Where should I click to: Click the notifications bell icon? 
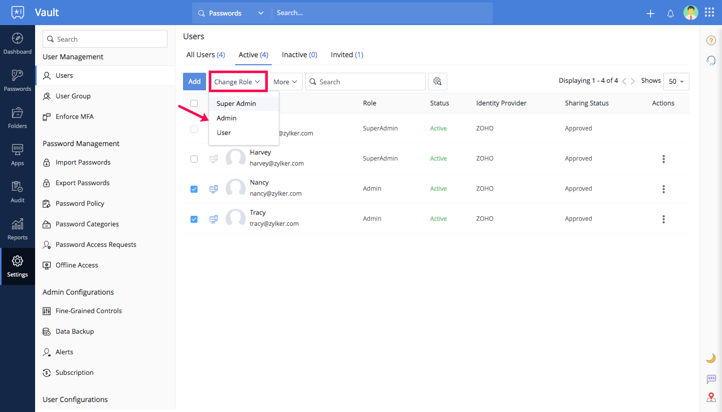(670, 14)
